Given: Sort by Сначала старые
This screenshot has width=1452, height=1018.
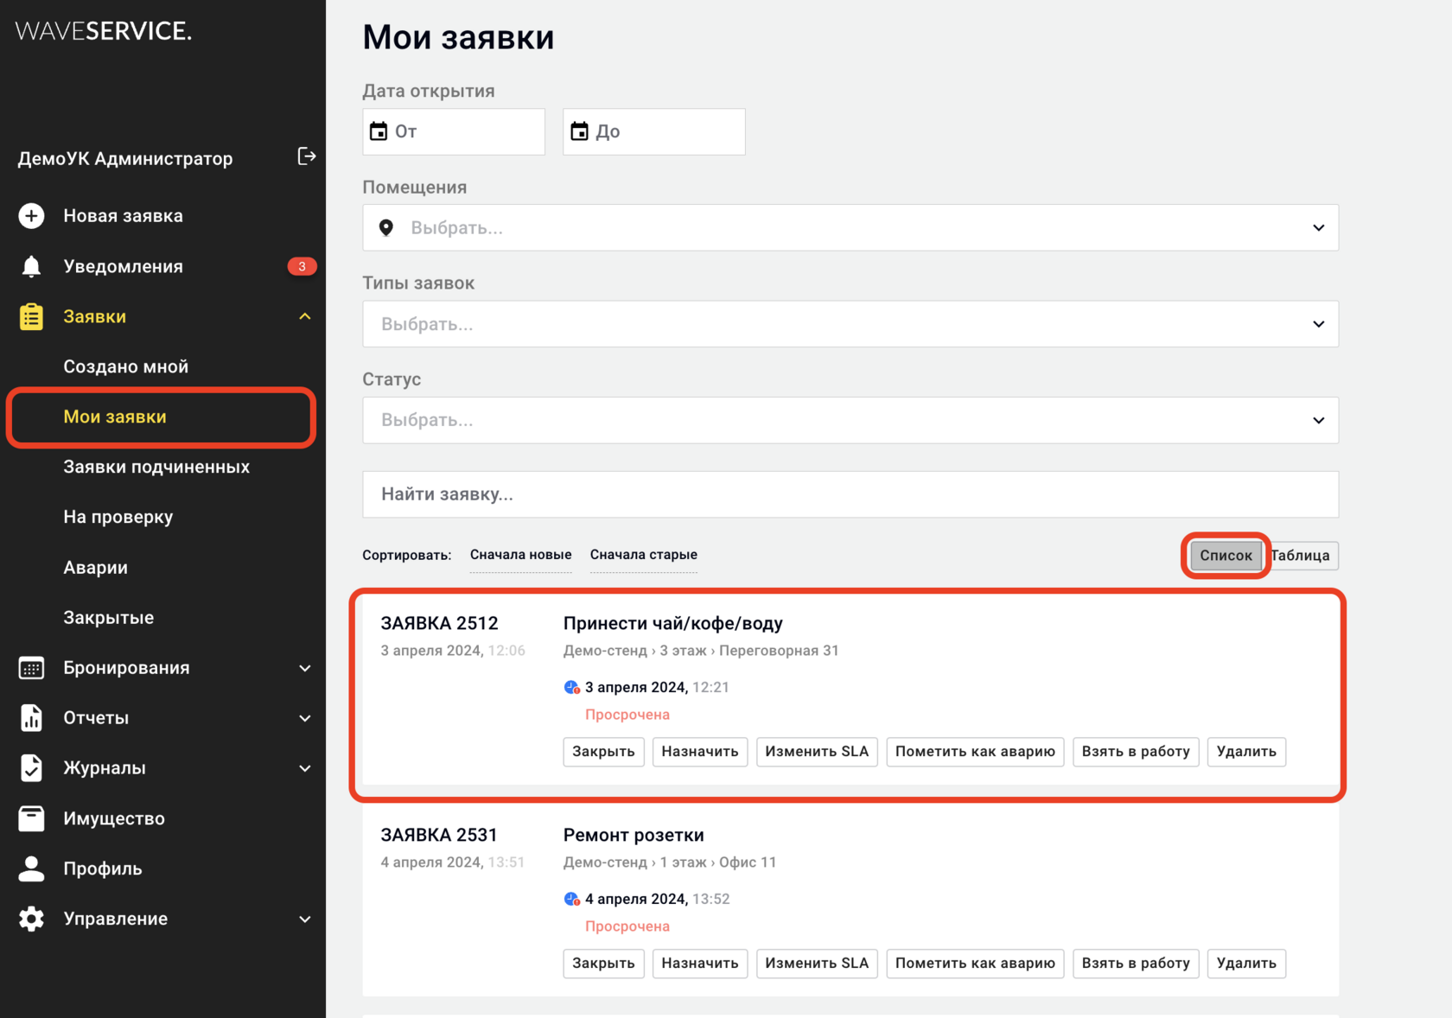Looking at the screenshot, I should (x=644, y=555).
